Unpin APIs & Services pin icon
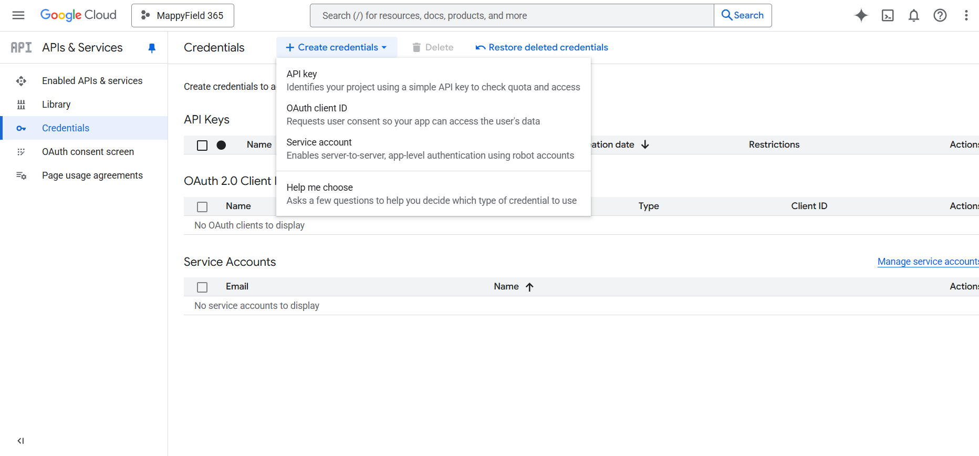Image resolution: width=979 pixels, height=456 pixels. [x=152, y=48]
